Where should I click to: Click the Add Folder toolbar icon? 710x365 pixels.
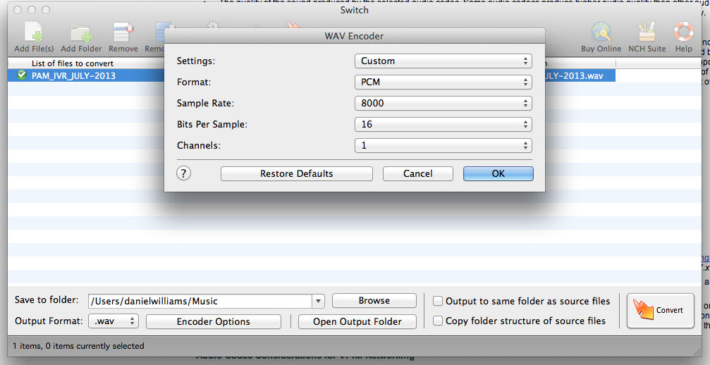point(81,37)
